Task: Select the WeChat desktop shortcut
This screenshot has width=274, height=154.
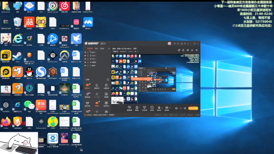Action: click(x=29, y=106)
